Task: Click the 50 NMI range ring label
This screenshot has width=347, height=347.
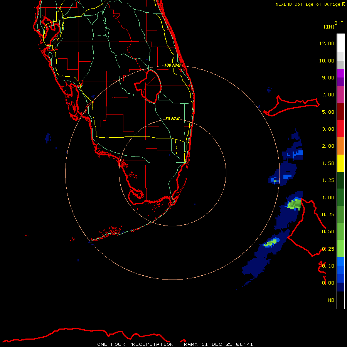Action: [x=172, y=119]
